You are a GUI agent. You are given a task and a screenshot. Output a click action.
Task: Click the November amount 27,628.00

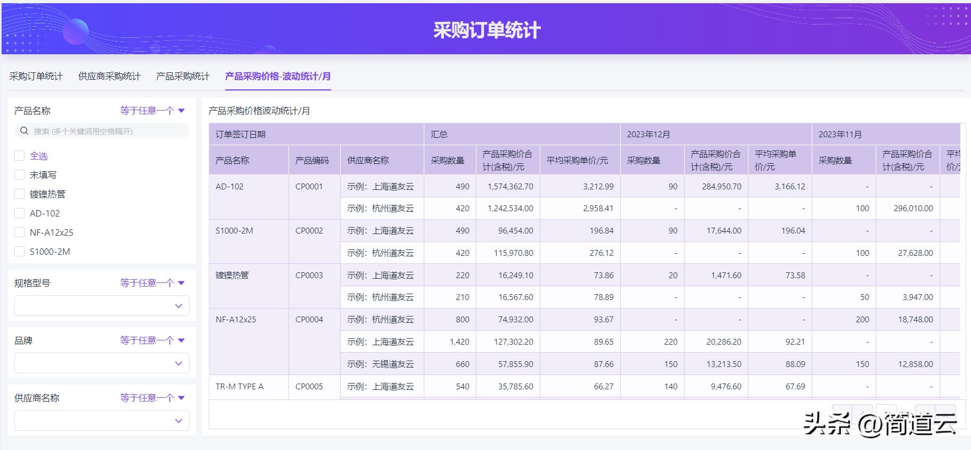coord(915,253)
